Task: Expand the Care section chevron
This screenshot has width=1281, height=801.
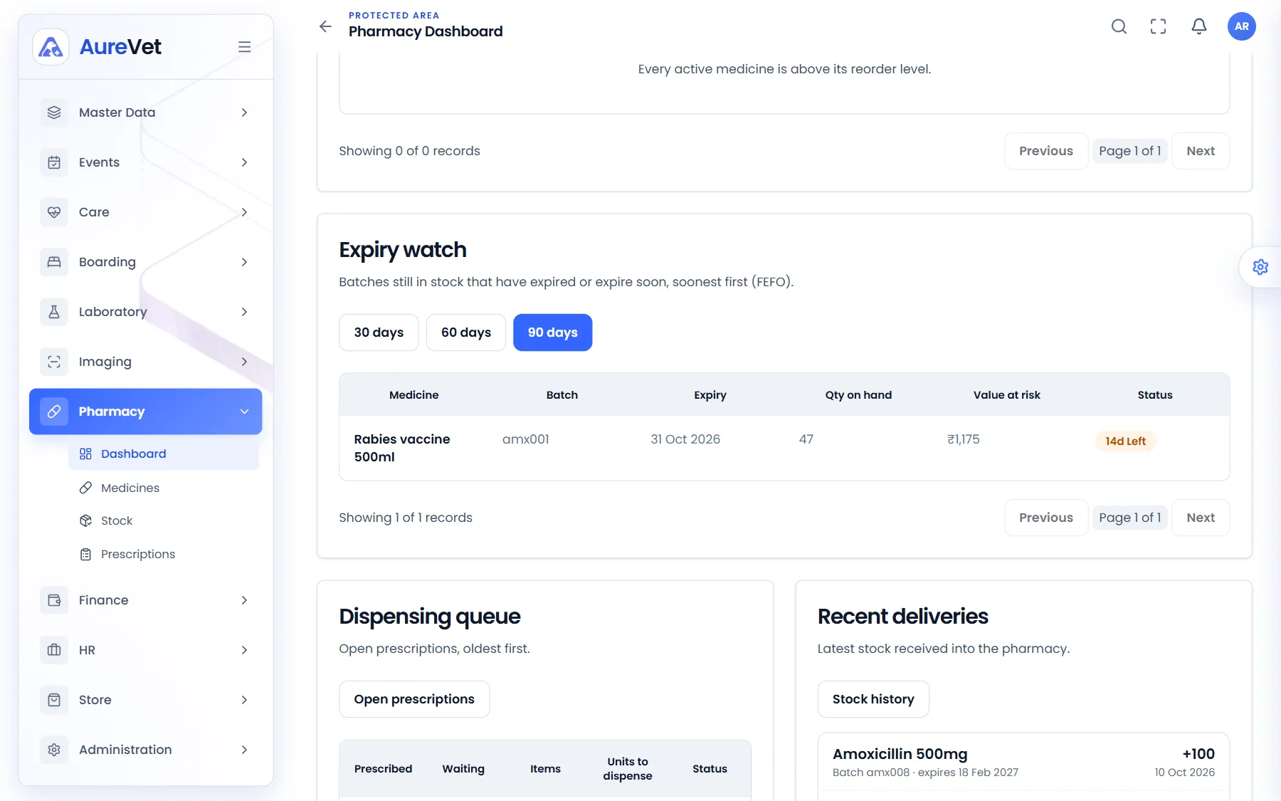Action: point(244,212)
